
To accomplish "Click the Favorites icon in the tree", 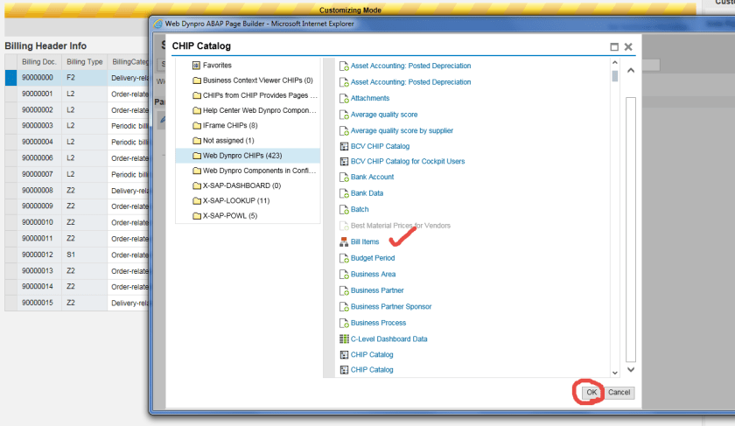I will click(x=196, y=65).
